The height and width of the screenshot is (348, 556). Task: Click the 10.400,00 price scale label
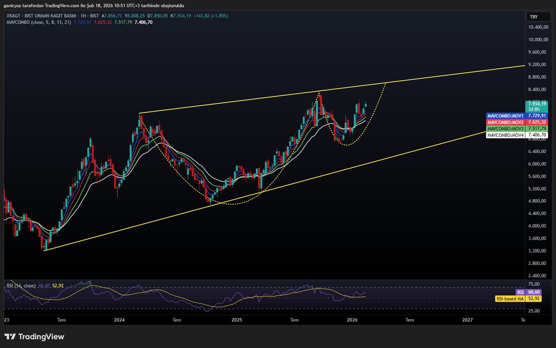click(x=538, y=27)
